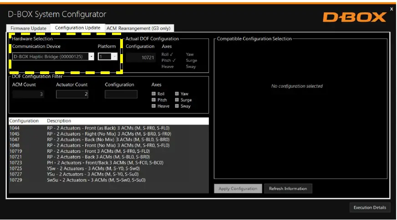Select configuration row 1044
397x220 pixels.
[109, 128]
